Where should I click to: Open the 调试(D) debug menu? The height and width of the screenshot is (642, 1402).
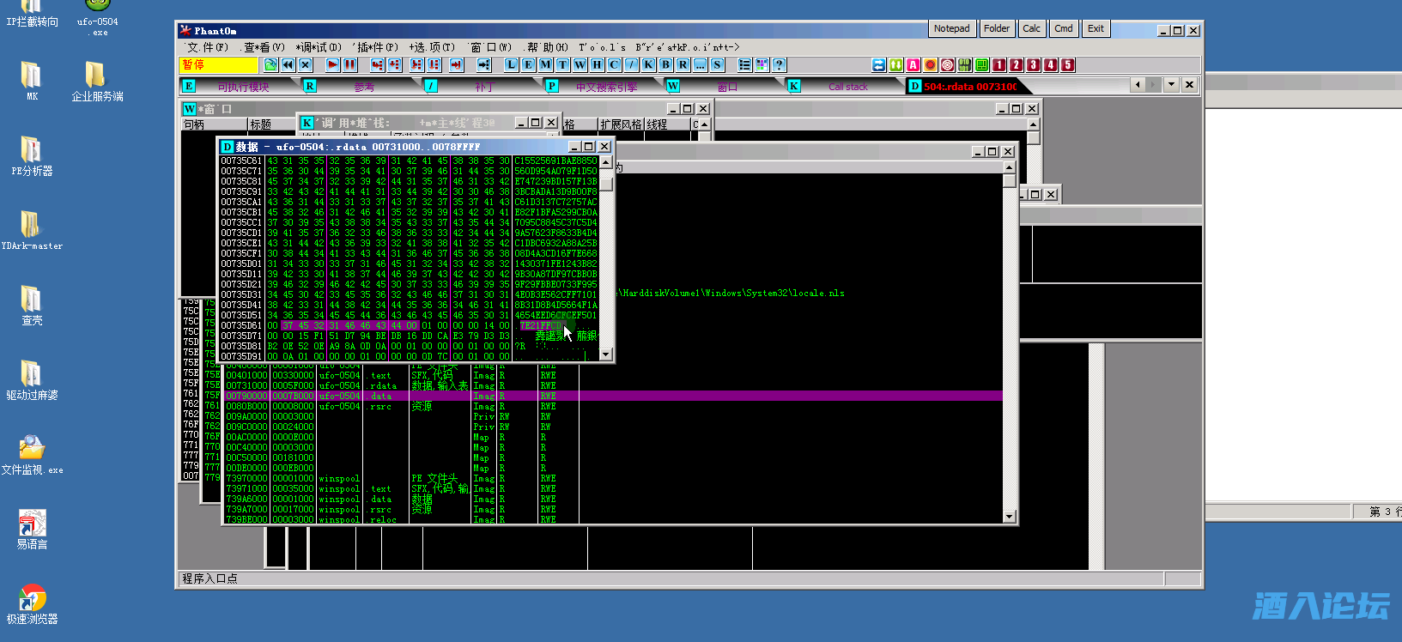point(319,47)
